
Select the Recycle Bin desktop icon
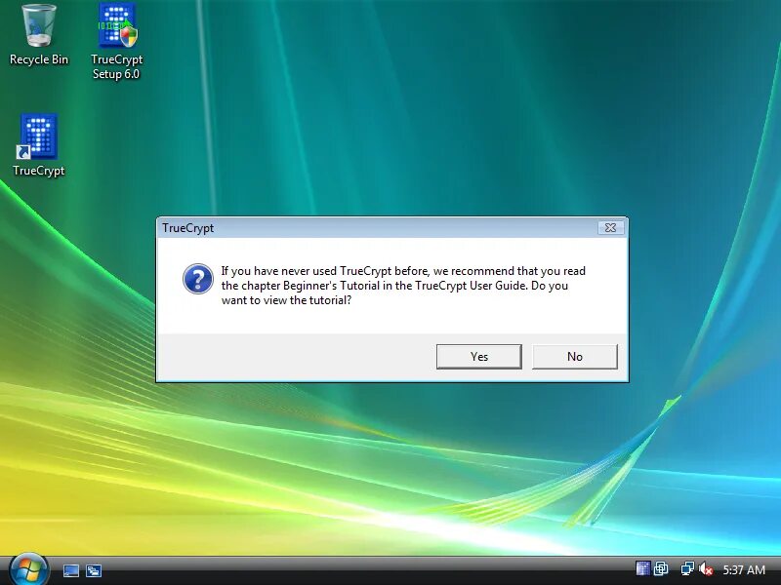point(39,35)
